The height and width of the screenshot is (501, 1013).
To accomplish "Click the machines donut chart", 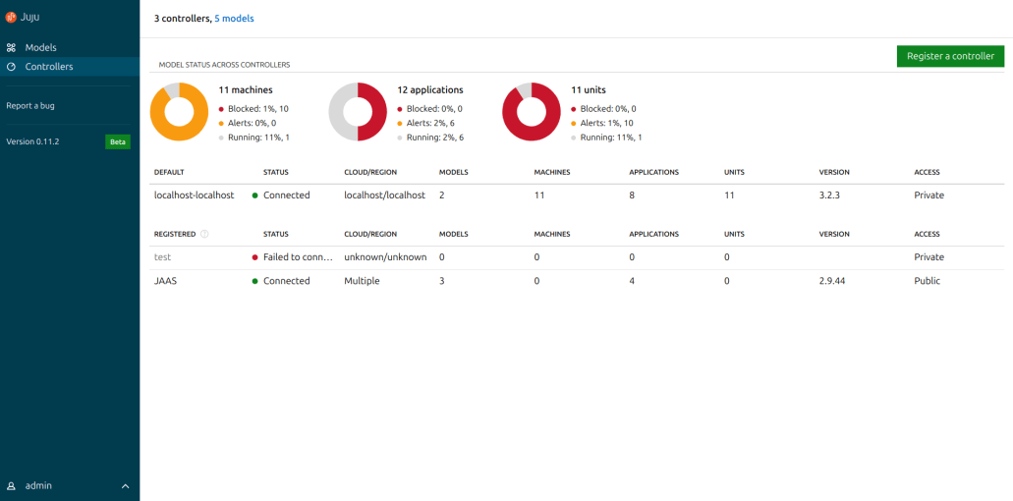I will point(179,112).
